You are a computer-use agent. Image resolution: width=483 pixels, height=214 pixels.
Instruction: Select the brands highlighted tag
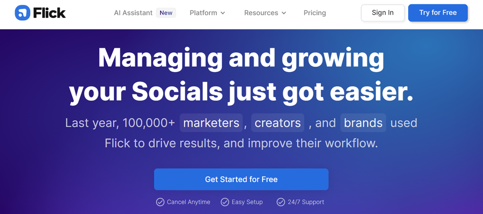tap(363, 123)
